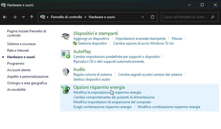Click the shield icon beside Gestione dispositivi
This screenshot has height=129, width=221.
[x=75, y=43]
